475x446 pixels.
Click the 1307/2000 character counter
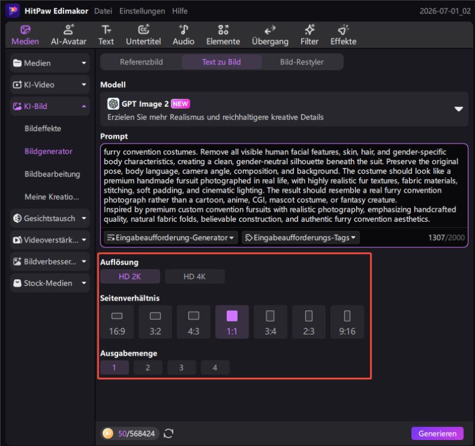446,237
